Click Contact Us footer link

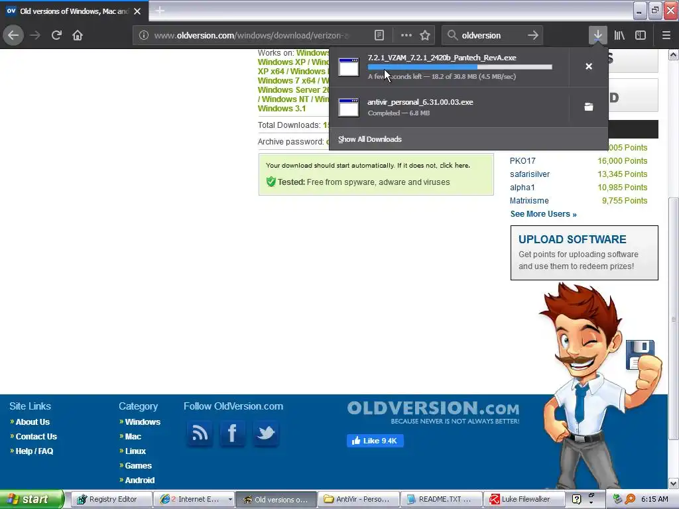point(36,436)
